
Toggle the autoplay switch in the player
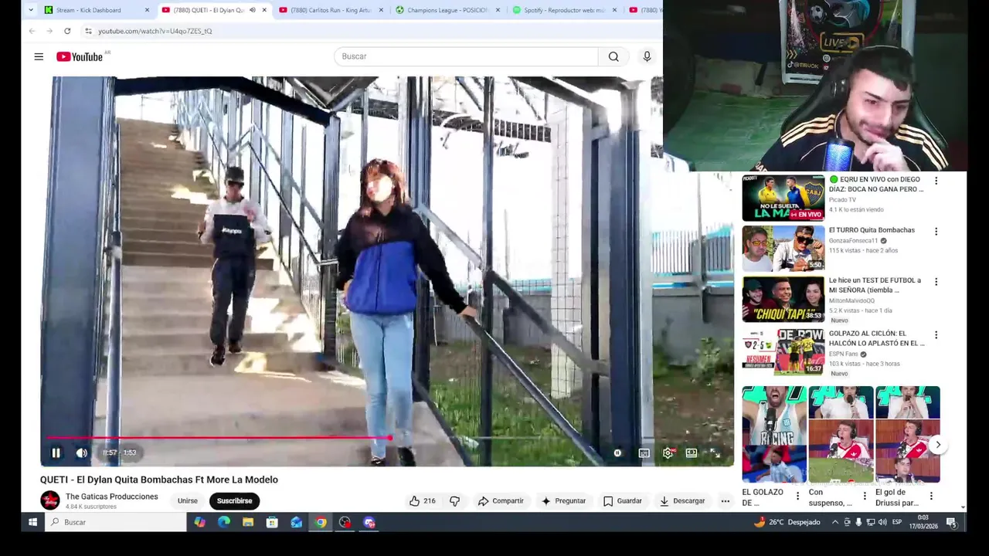(617, 453)
